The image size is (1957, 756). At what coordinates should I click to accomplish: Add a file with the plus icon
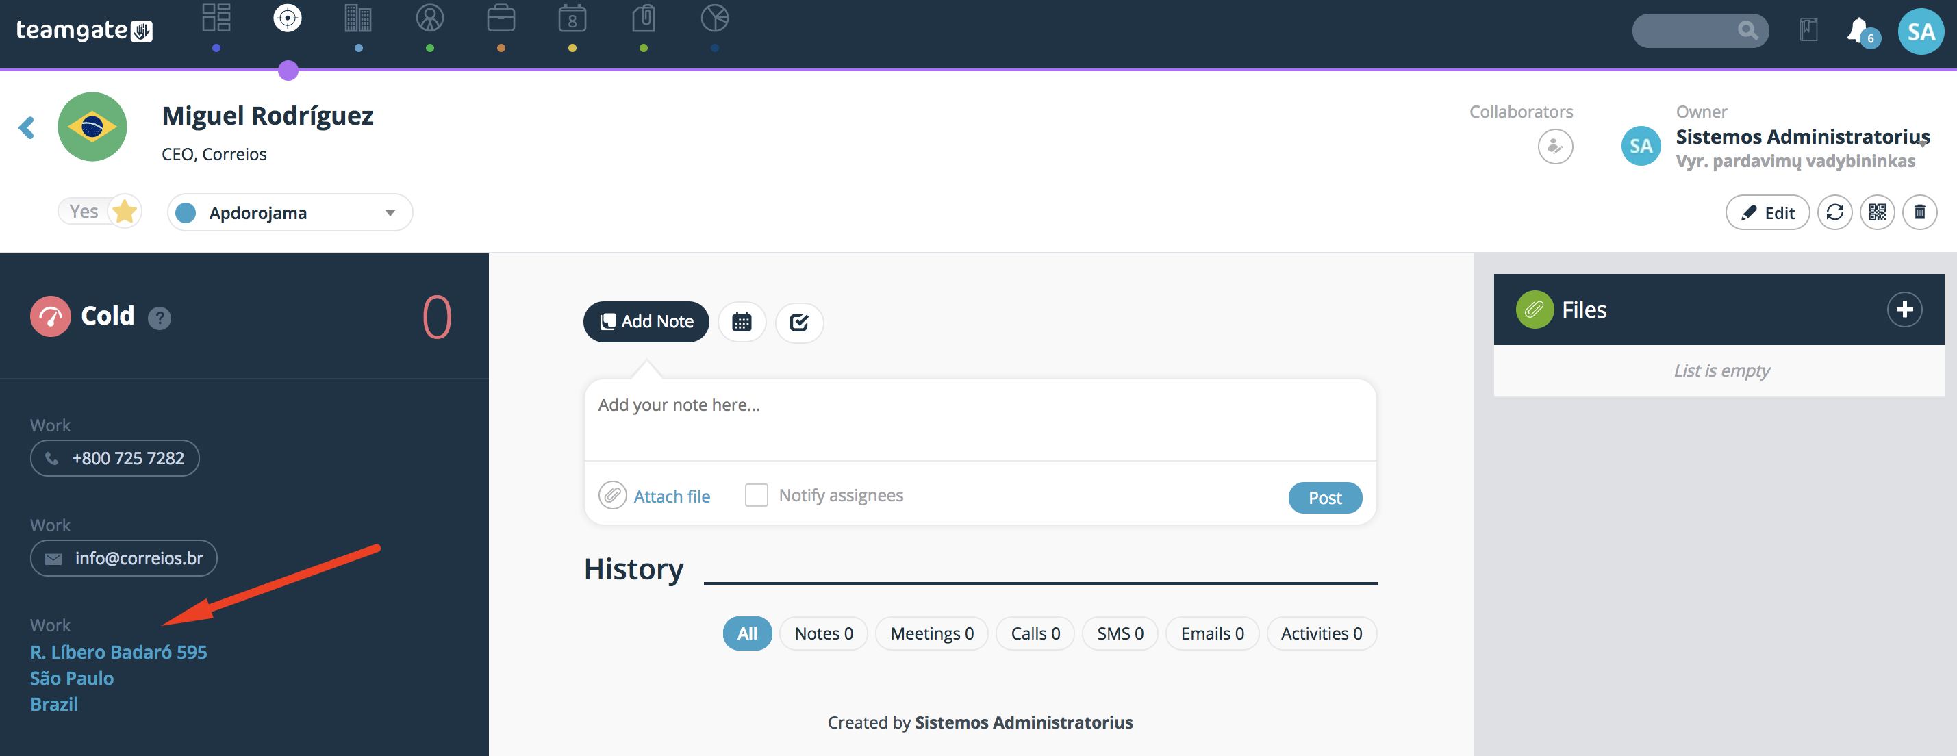click(x=1904, y=310)
